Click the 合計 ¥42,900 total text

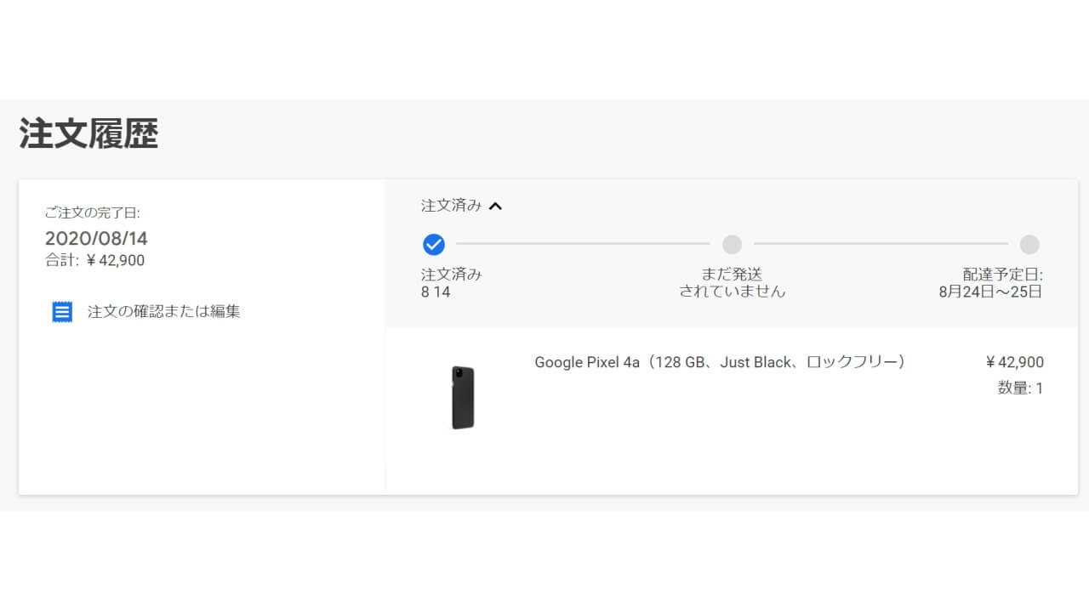point(94,261)
